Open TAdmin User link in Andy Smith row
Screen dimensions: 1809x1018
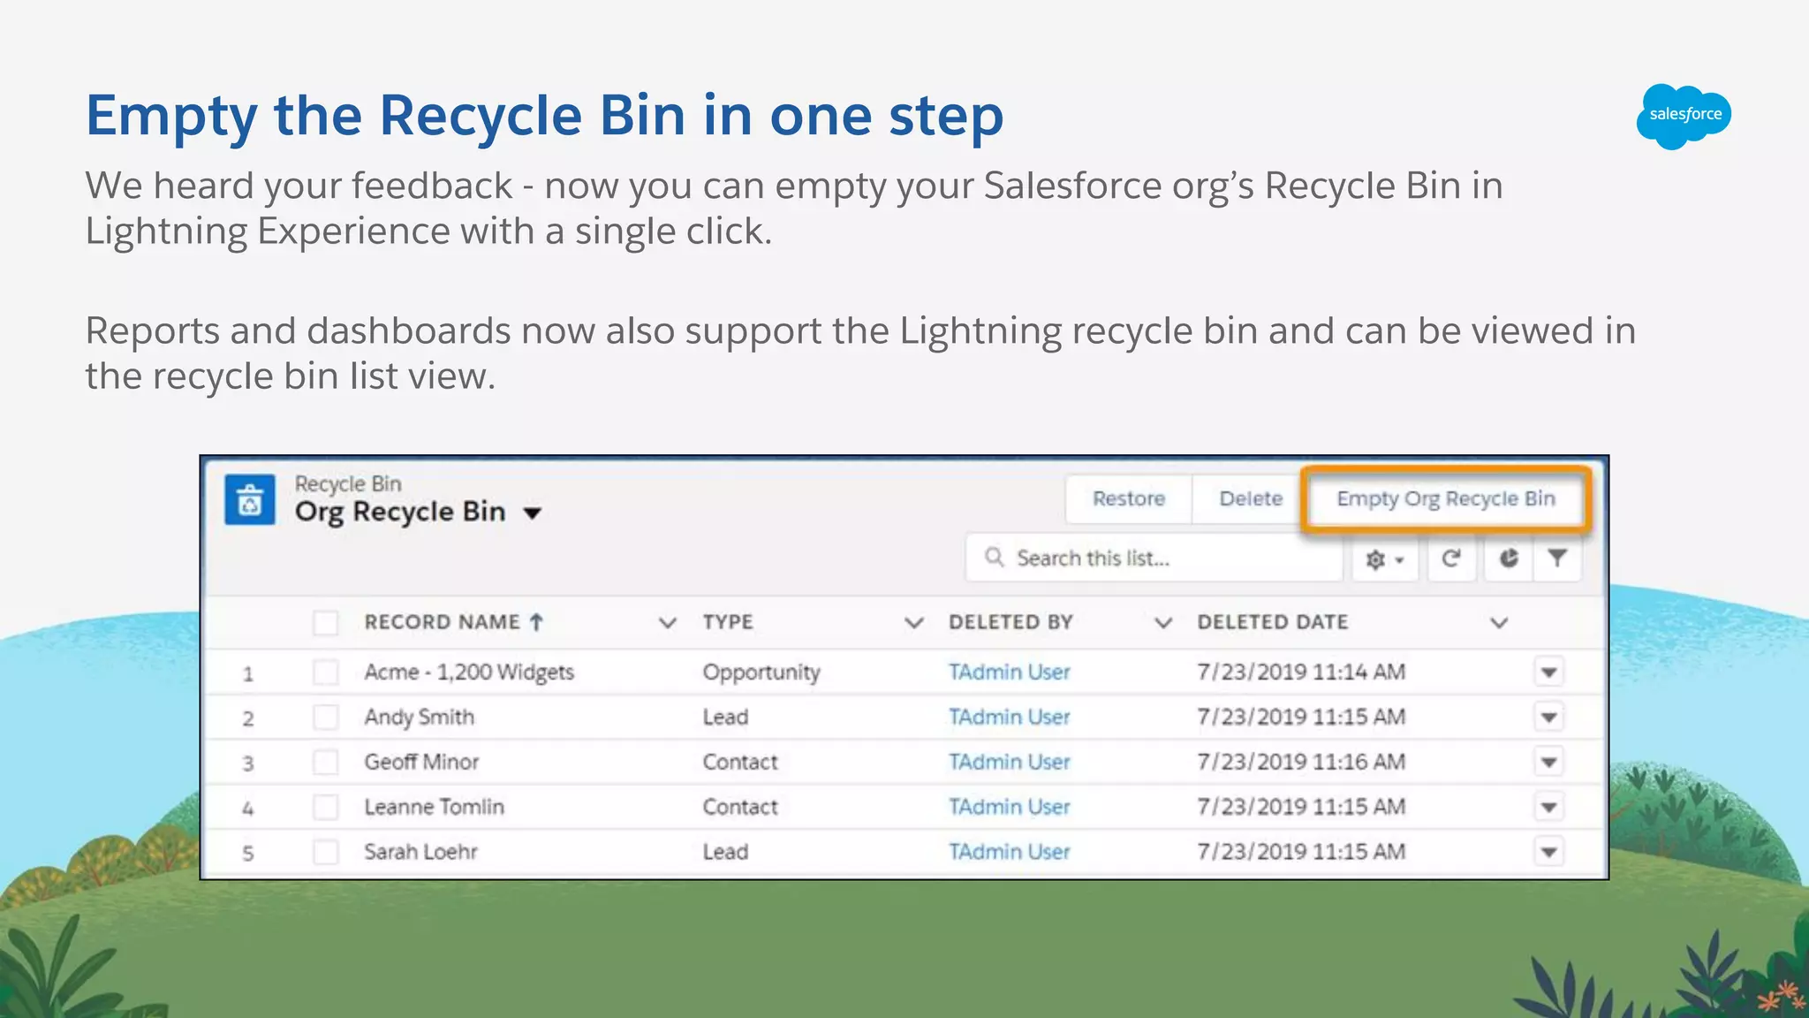1010,717
